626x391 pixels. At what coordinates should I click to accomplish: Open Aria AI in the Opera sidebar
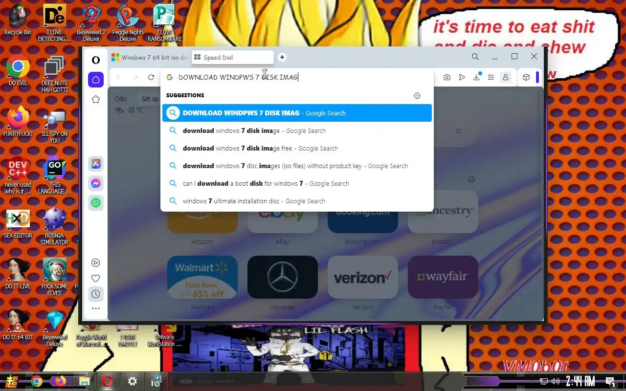click(96, 164)
